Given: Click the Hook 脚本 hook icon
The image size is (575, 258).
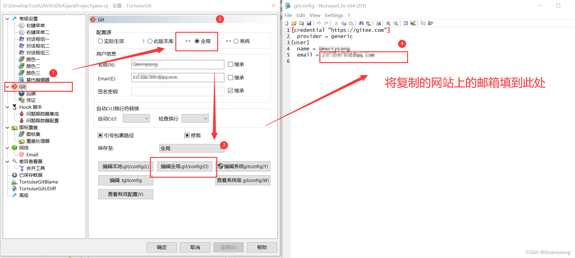Looking at the screenshot, I should (x=15, y=107).
